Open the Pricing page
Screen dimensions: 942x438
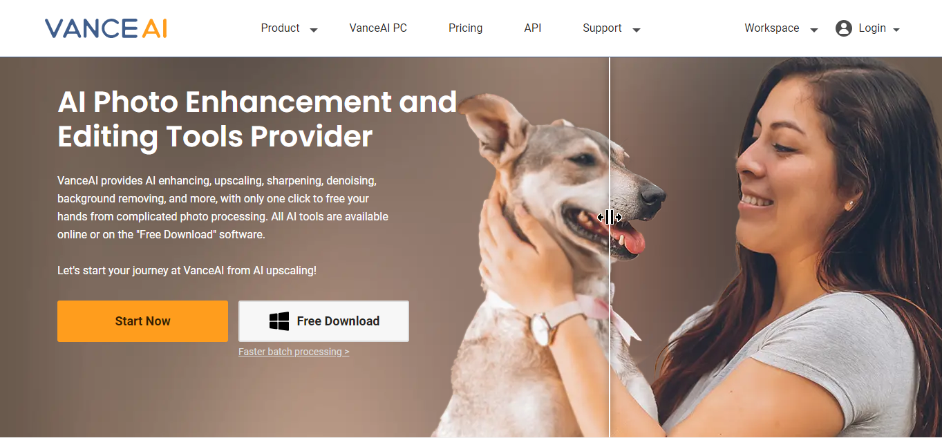point(465,28)
